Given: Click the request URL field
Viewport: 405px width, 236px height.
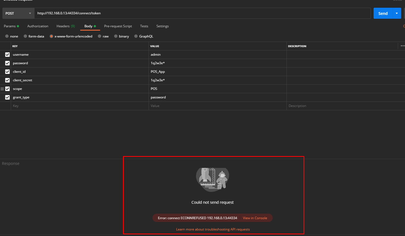Looking at the screenshot, I should click(x=202, y=13).
